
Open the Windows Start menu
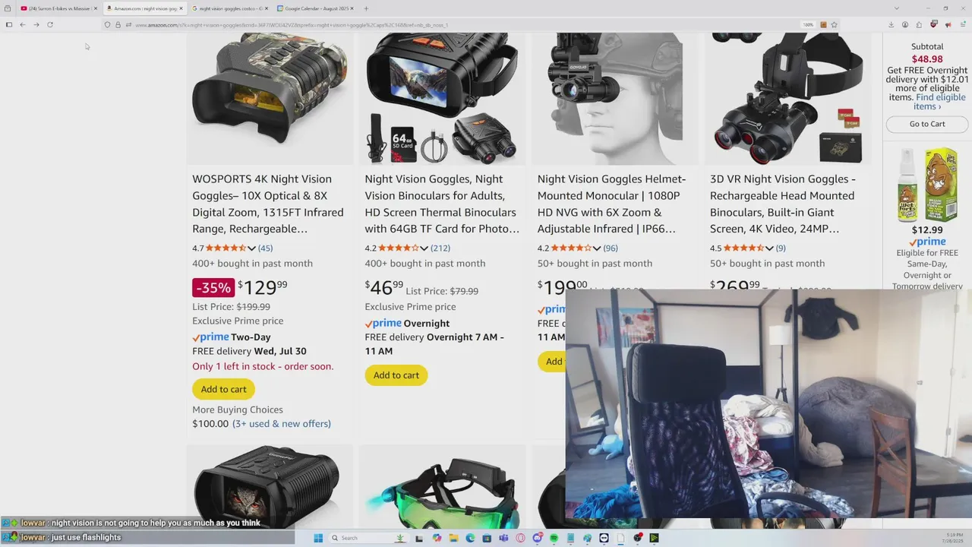pyautogui.click(x=318, y=538)
